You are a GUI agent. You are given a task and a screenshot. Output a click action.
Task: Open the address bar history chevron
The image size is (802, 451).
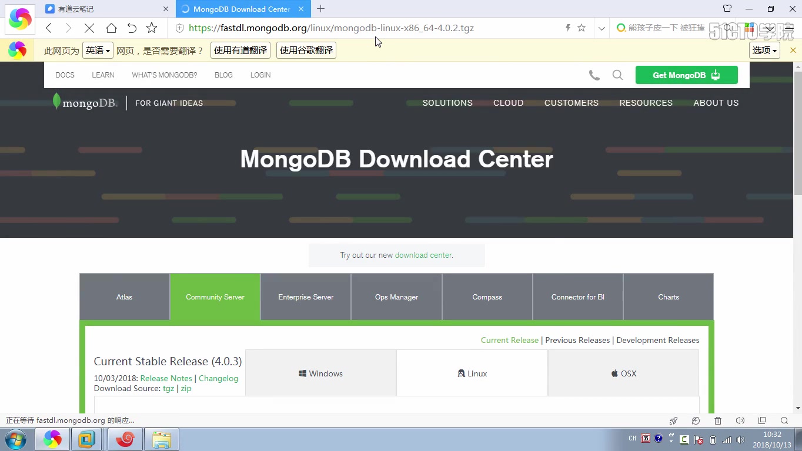tap(601, 28)
